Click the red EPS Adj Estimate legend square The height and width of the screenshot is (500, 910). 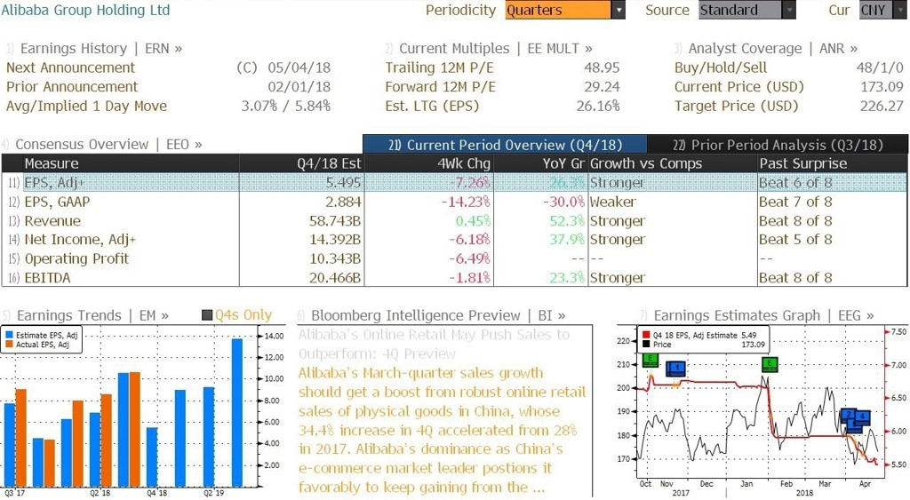click(x=645, y=336)
